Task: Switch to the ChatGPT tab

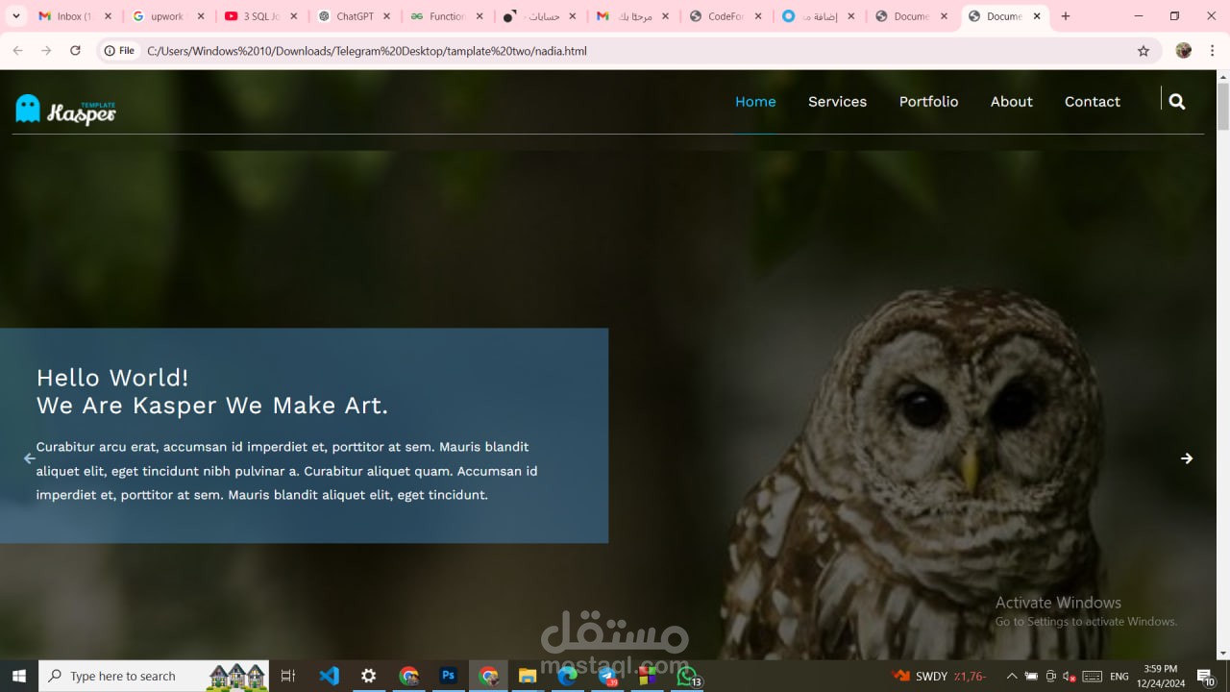Action: coord(354,15)
